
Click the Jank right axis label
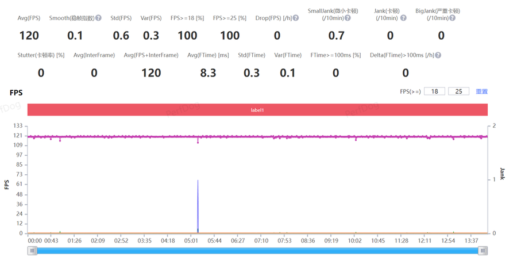(x=503, y=174)
